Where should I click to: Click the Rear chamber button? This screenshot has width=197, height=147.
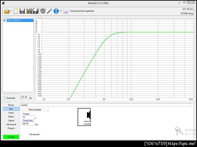(x=35, y=110)
